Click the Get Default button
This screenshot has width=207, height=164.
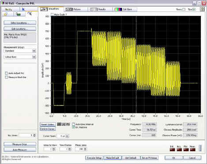131,158
